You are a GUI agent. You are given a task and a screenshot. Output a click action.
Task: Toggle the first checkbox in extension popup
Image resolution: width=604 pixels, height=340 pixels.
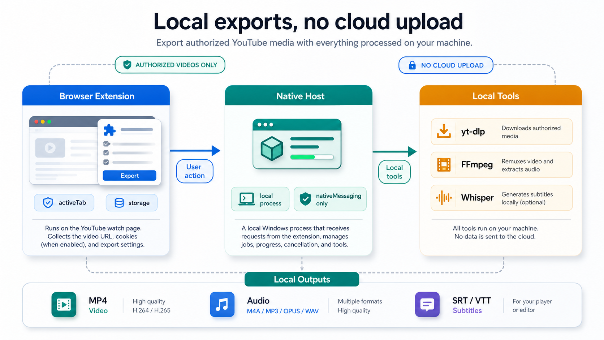106,144
